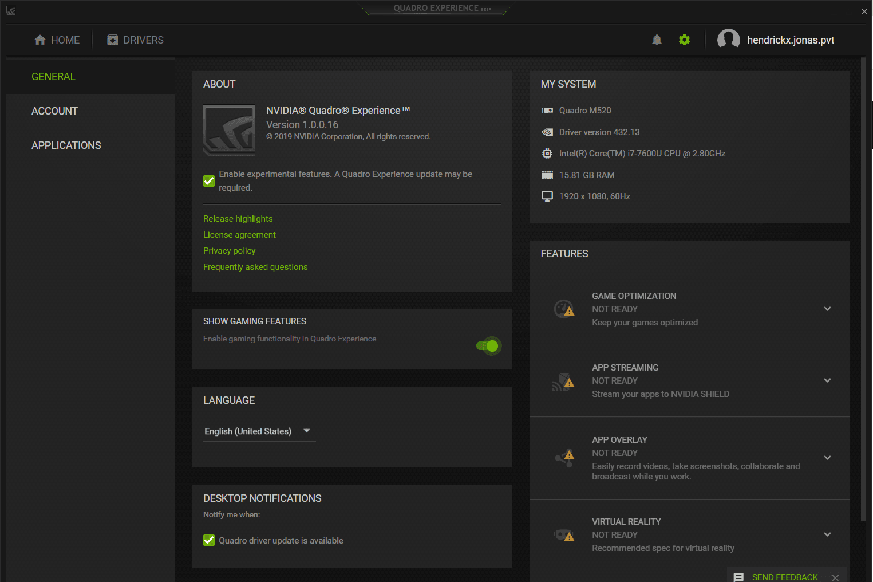The width and height of the screenshot is (873, 582).
Task: Uncheck Quadro driver update notification
Action: point(209,540)
